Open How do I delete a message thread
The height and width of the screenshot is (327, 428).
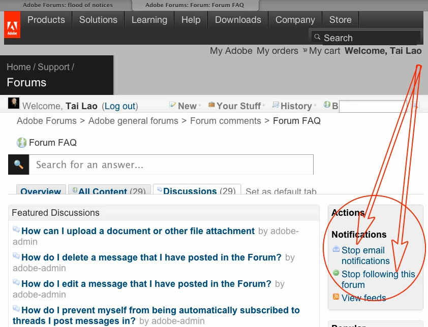(151, 257)
